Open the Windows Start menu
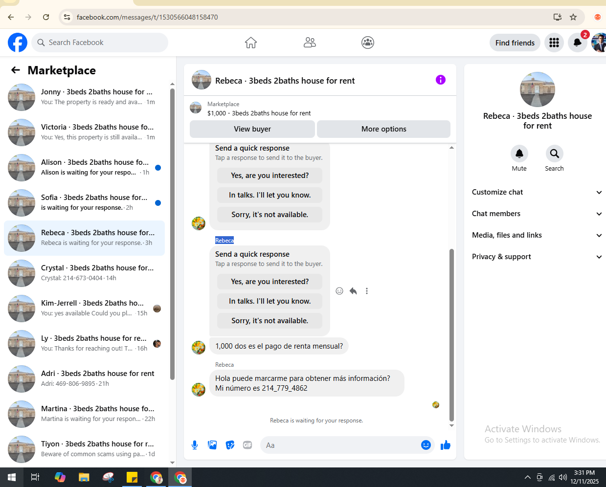Viewport: 606px width, 487px height. pos(12,477)
